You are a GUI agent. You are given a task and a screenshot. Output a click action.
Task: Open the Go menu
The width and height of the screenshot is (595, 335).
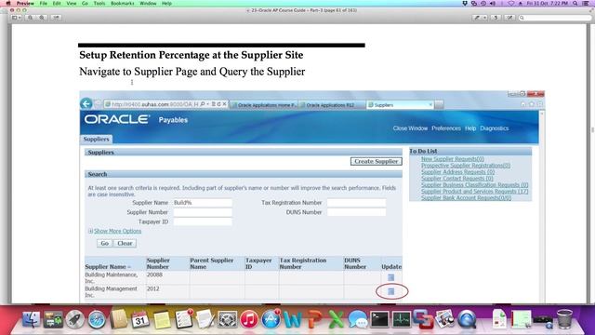pos(85,3)
